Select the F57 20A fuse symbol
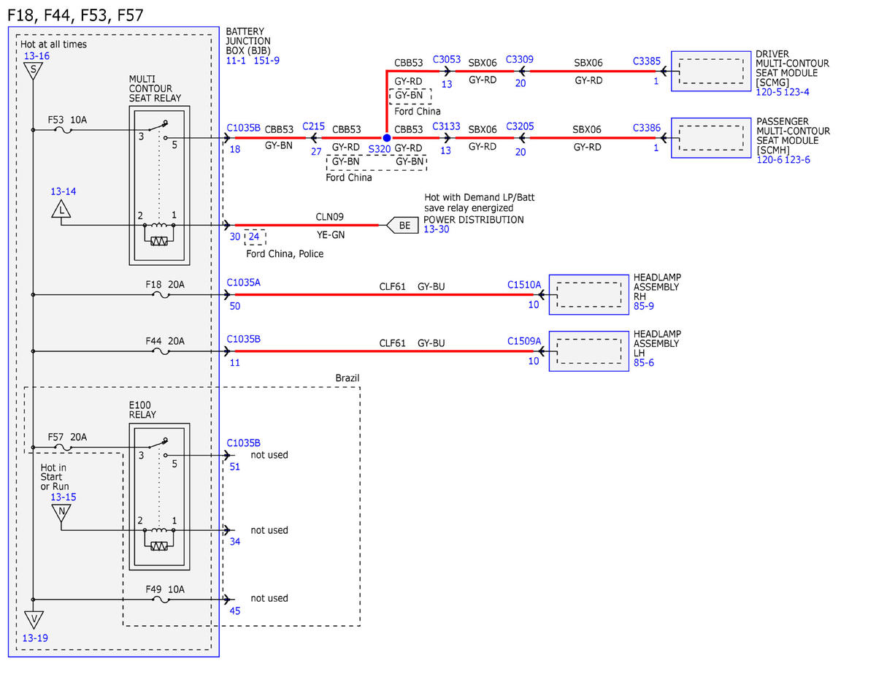Image resolution: width=876 pixels, height=677 pixels. coord(64,448)
